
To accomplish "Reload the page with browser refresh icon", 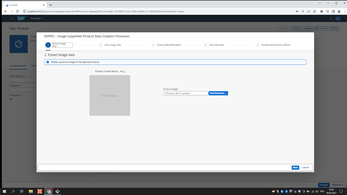I will click(x=17, y=11).
